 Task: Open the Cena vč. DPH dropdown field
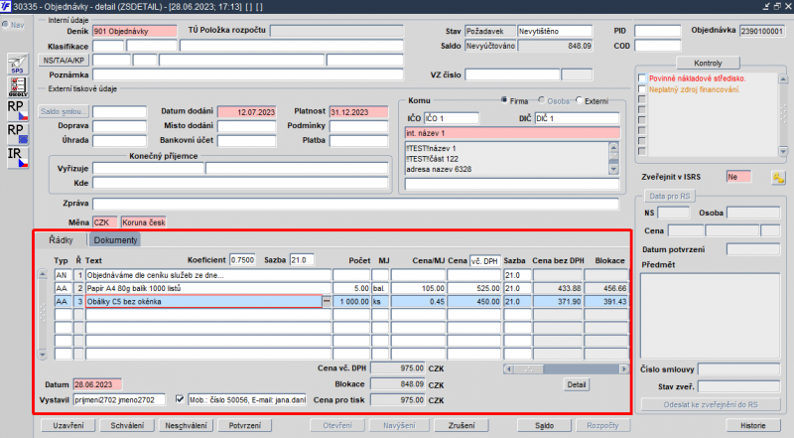(484, 260)
